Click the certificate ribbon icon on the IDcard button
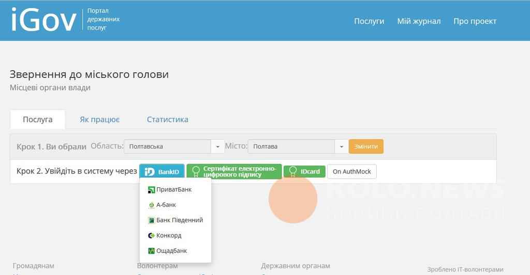530x275 pixels. tap(293, 171)
